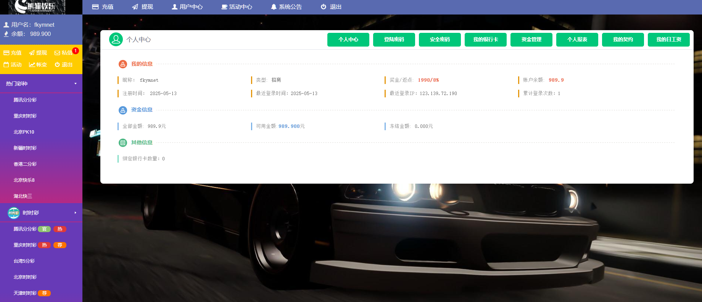This screenshot has width=702, height=302.
Task: Click the power icon to log out in top bar
Action: click(x=324, y=7)
